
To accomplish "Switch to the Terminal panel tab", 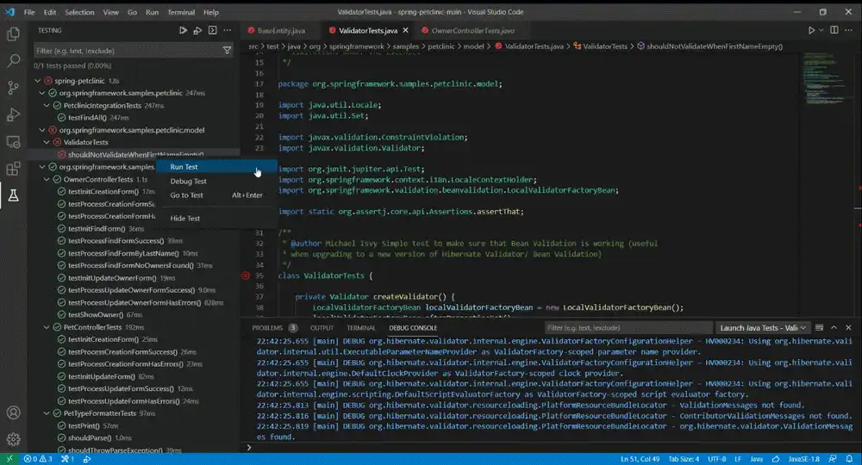I will [x=360, y=328].
